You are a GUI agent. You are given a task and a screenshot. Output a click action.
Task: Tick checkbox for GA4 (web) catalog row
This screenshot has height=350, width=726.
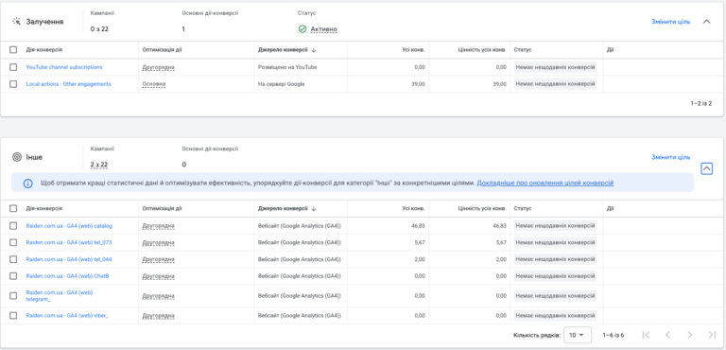(13, 226)
